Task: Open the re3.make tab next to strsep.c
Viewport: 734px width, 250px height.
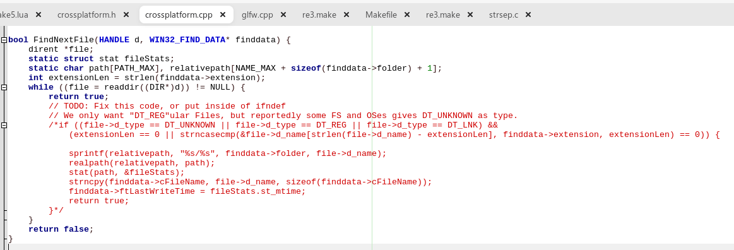Action: pos(443,15)
